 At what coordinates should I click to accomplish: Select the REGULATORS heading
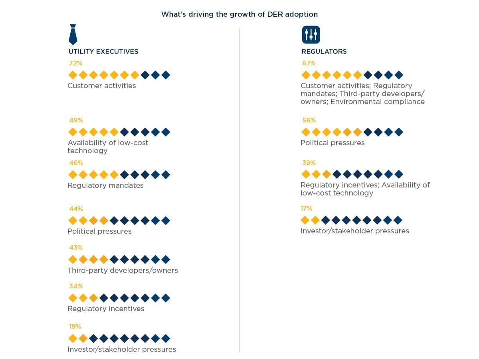tap(324, 51)
